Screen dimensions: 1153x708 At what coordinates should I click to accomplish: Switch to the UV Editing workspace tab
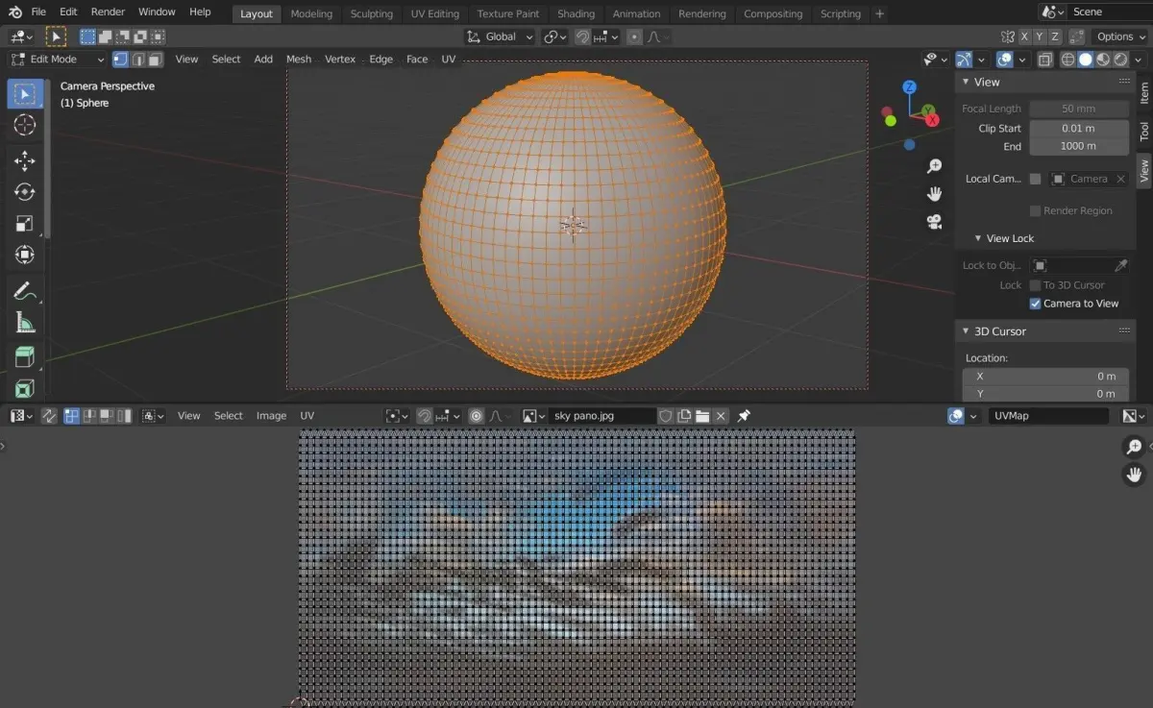pos(434,13)
